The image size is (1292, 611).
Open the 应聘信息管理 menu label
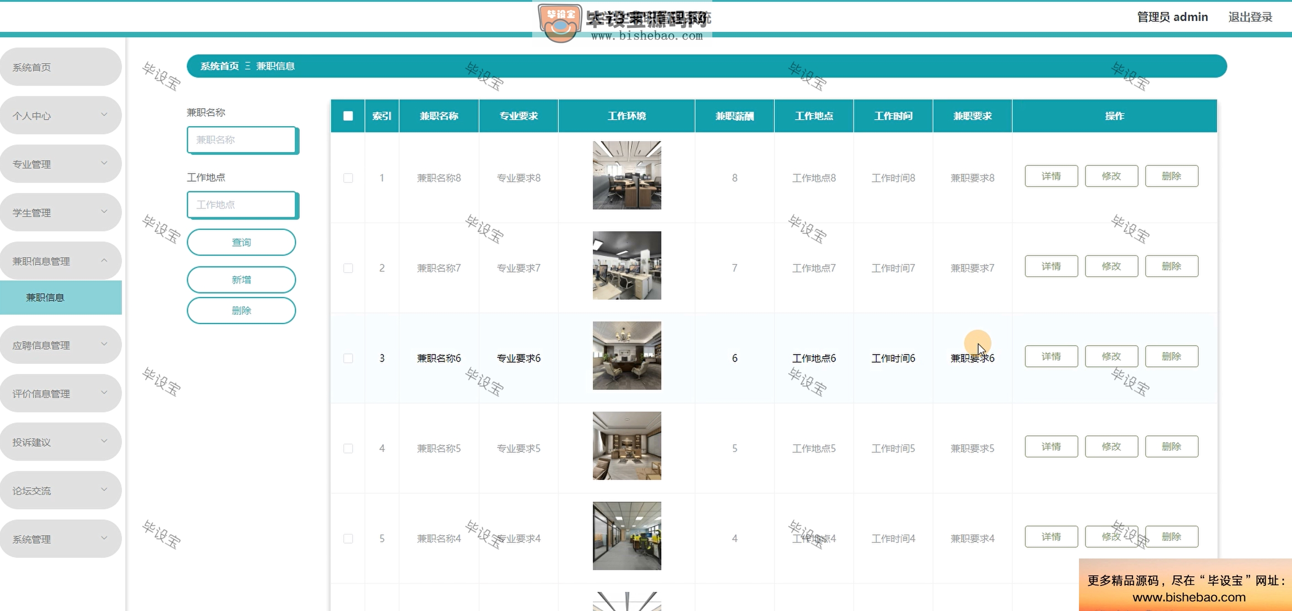pos(41,346)
